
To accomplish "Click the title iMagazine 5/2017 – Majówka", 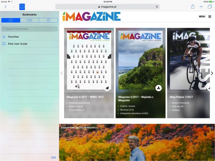I will point(136,99).
